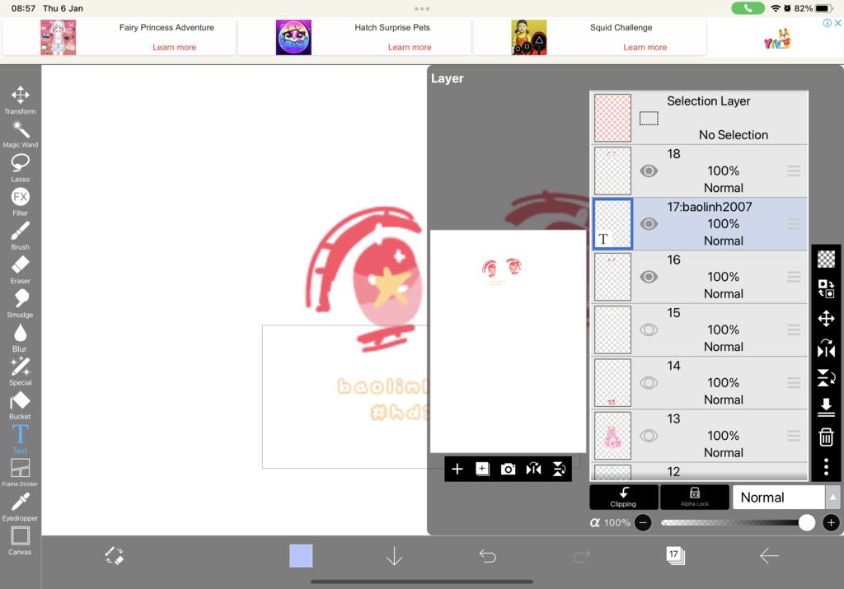Hide layer 16 with eye icon
The image size is (844, 589).
(x=649, y=277)
